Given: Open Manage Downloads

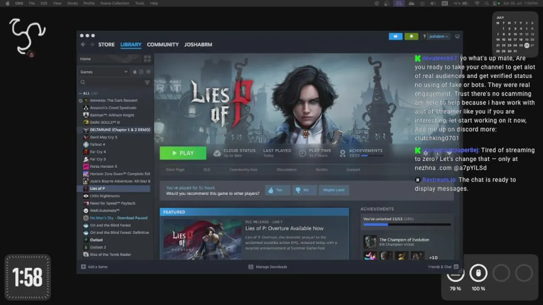Looking at the screenshot, I should coord(268,267).
